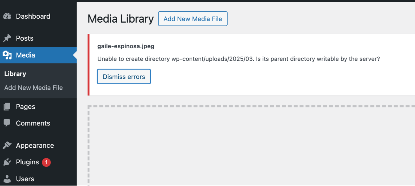The image size is (415, 186).
Task: Open the Library submenu item
Action: click(x=15, y=74)
